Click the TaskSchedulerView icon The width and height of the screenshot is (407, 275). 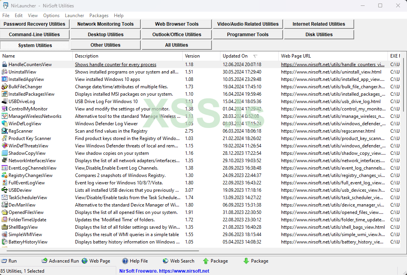click(x=4, y=198)
